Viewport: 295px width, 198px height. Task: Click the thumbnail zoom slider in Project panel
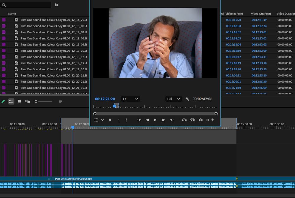(43, 102)
